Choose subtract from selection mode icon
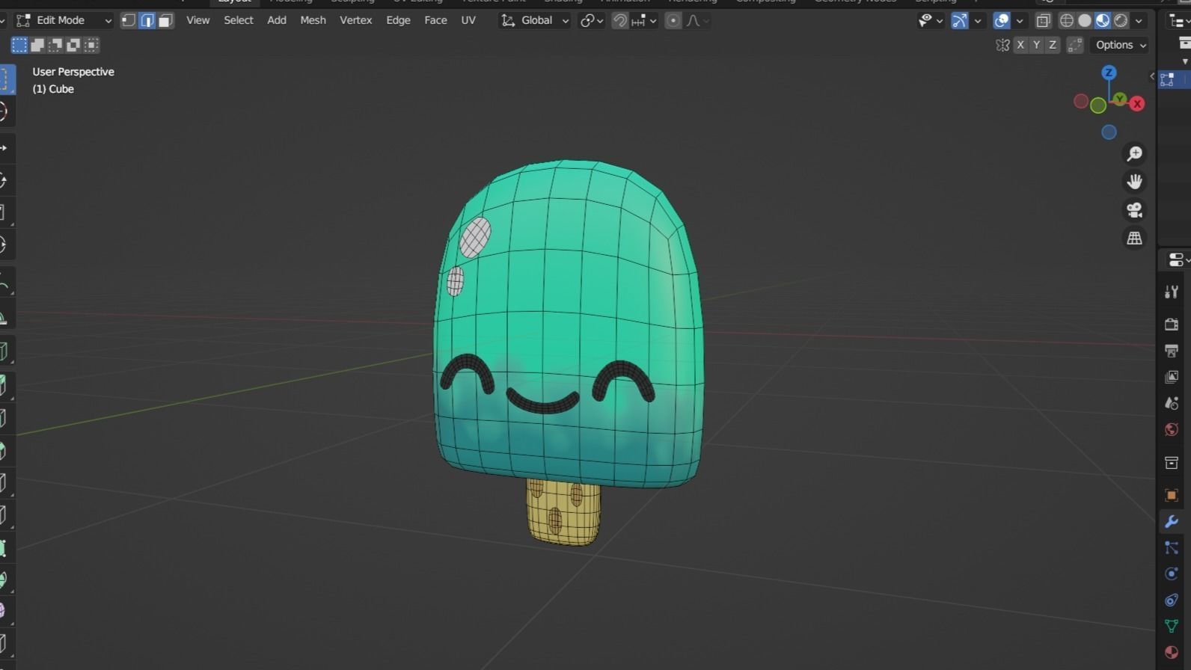Image resolution: width=1191 pixels, height=670 pixels. [x=55, y=45]
